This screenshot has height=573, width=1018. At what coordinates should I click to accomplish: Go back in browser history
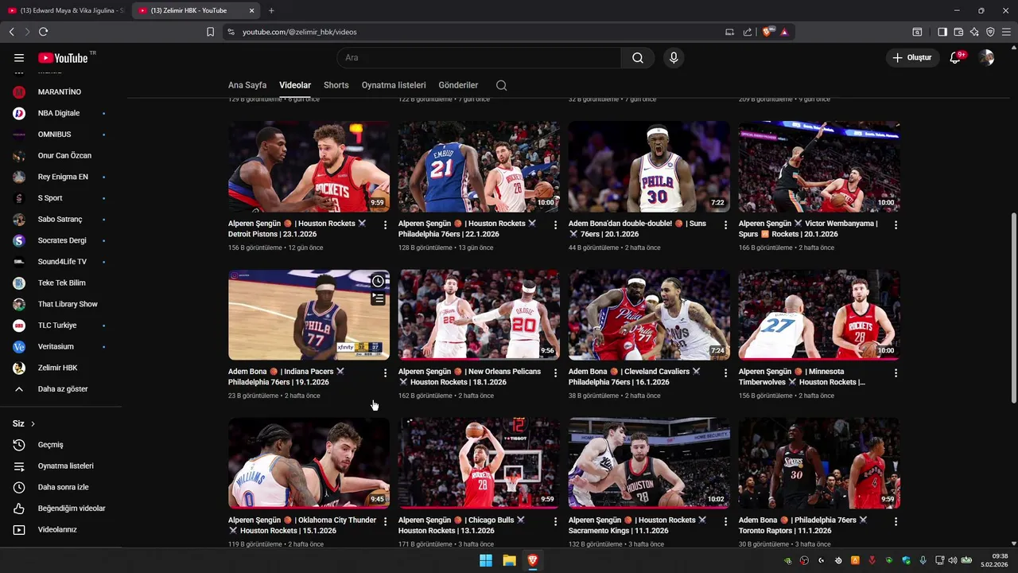click(11, 32)
